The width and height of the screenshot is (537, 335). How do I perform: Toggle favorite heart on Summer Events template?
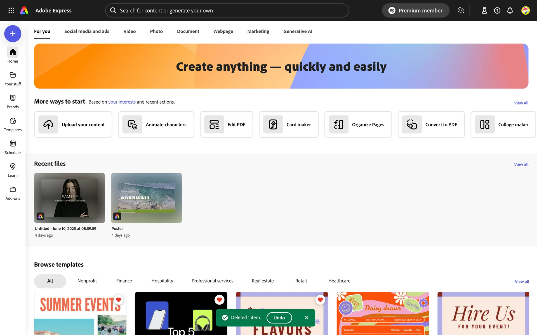click(x=119, y=300)
